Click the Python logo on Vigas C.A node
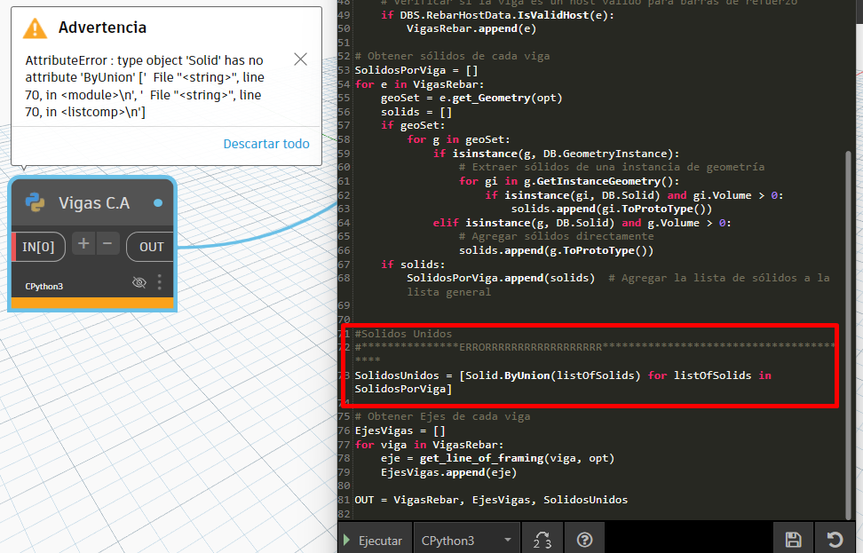Image resolution: width=863 pixels, height=553 pixels. (36, 202)
